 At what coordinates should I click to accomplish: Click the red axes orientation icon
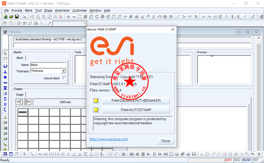point(61,17)
